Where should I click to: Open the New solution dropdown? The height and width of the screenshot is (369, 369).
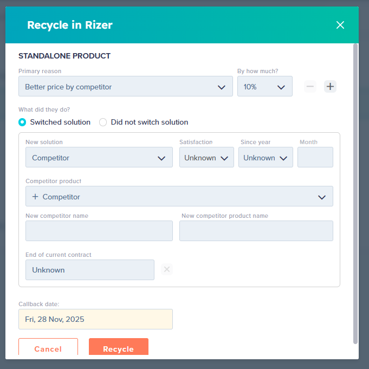[x=99, y=157]
